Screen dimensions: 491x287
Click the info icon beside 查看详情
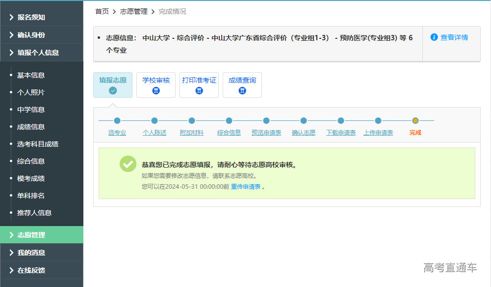pos(434,37)
